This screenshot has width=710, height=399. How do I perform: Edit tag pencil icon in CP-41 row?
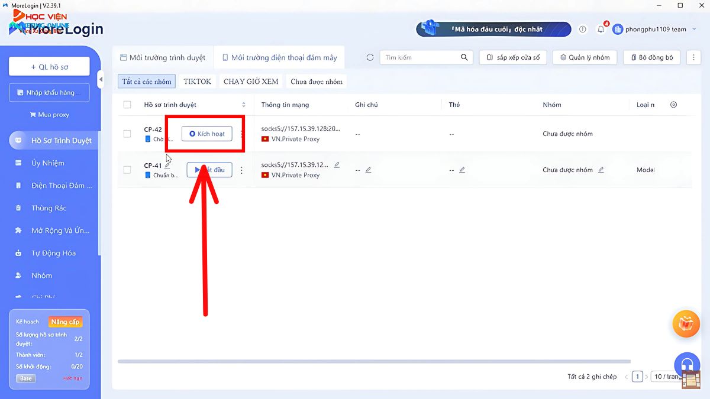[x=462, y=170]
